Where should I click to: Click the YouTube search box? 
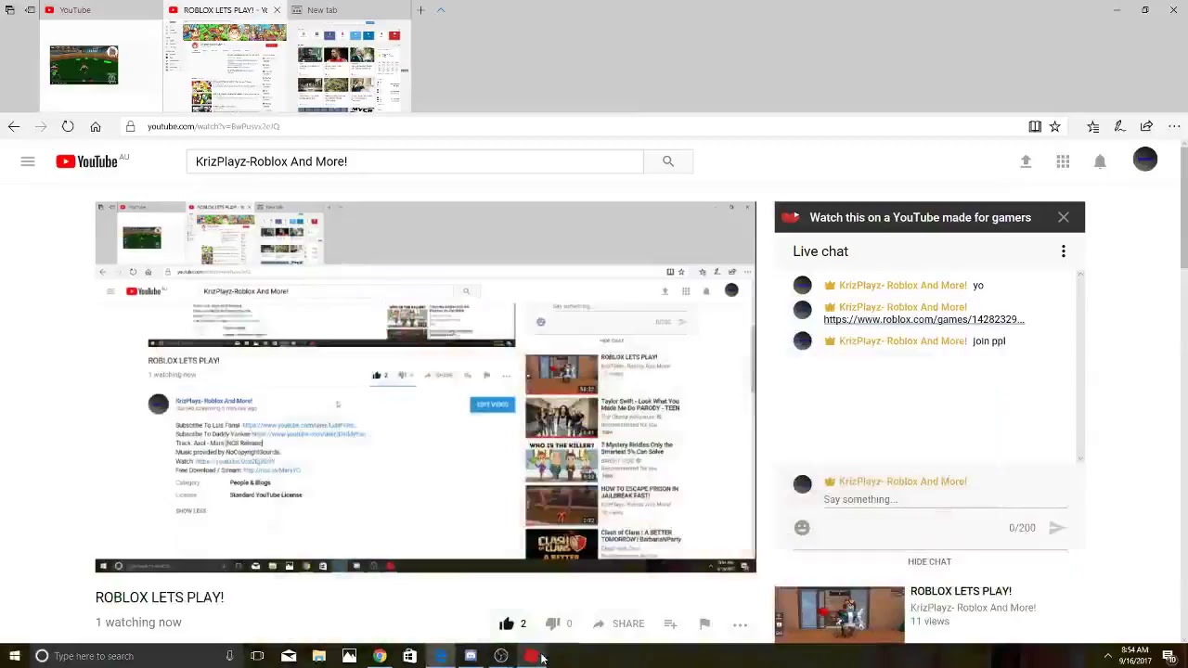[x=414, y=161]
